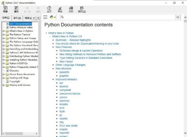187x137 pixels.
Task: Click folder icon of Installing Python Modules
Action: tap(7, 60)
